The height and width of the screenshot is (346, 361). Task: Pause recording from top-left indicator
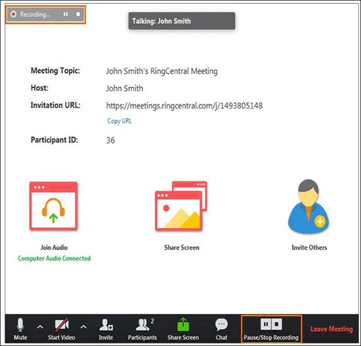(x=65, y=14)
